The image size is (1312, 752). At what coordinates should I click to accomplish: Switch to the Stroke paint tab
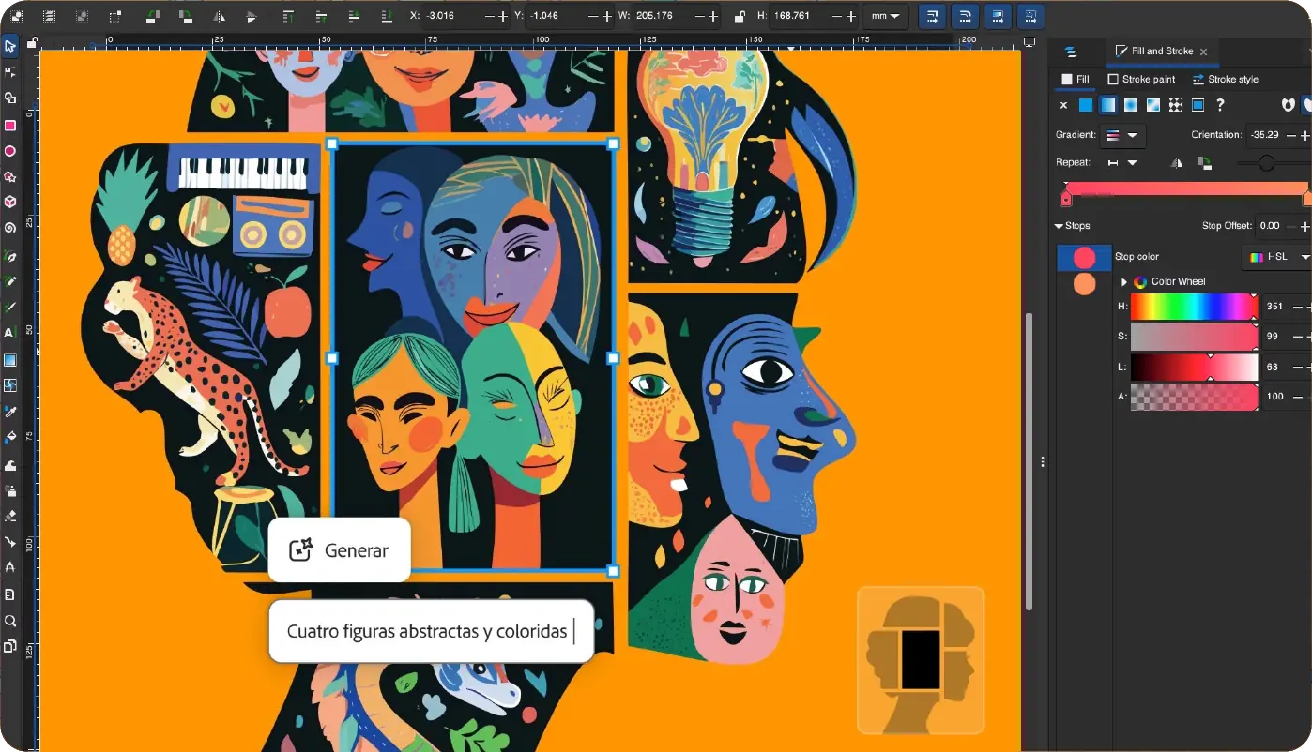[1141, 80]
